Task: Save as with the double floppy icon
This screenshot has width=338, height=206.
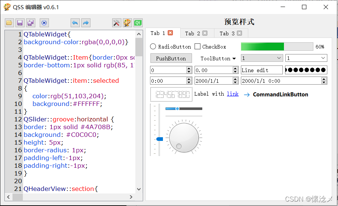Action: (x=31, y=23)
